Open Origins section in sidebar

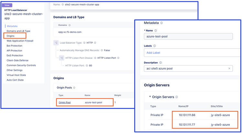pos(11,36)
